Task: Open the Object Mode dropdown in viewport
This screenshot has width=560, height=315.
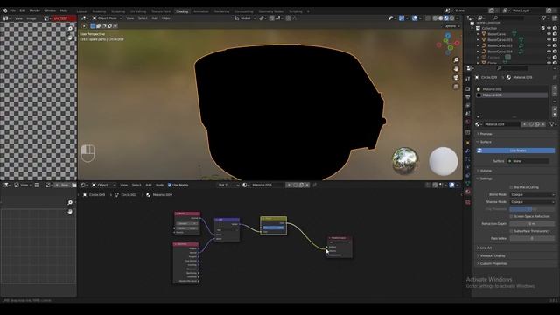Action: click(x=107, y=17)
